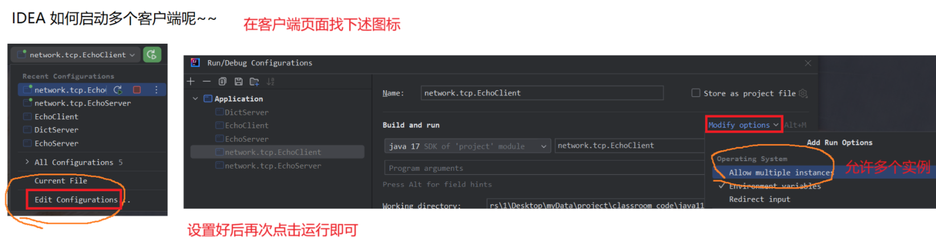Select DictServer in Recent Configurations
This screenshot has height=240, width=936.
click(56, 130)
